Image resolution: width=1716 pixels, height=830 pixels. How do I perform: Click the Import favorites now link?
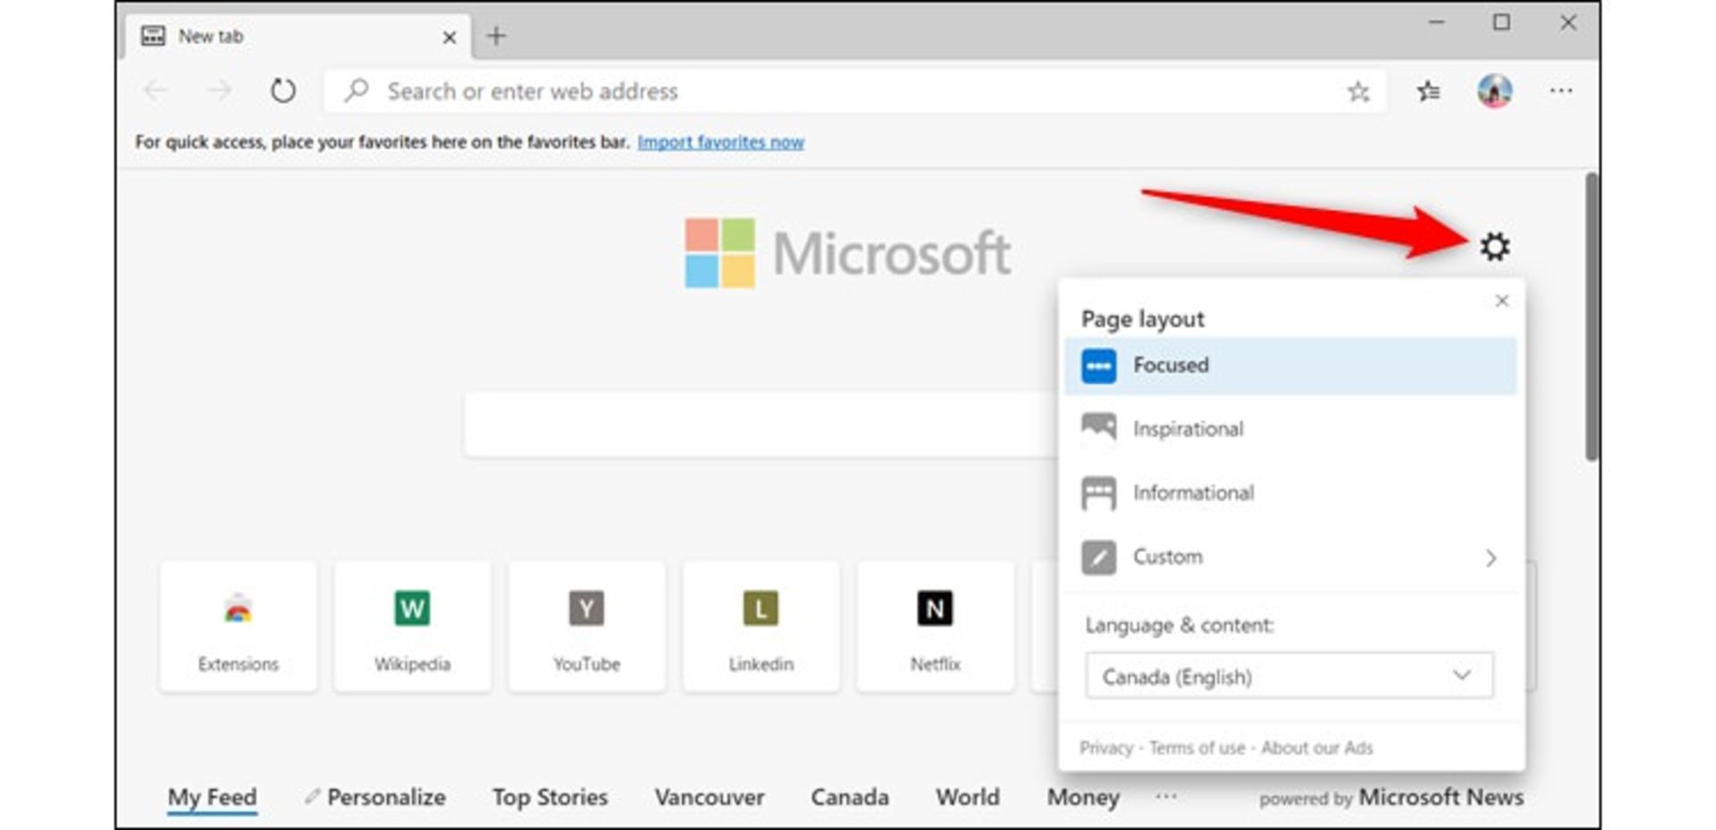(x=720, y=142)
